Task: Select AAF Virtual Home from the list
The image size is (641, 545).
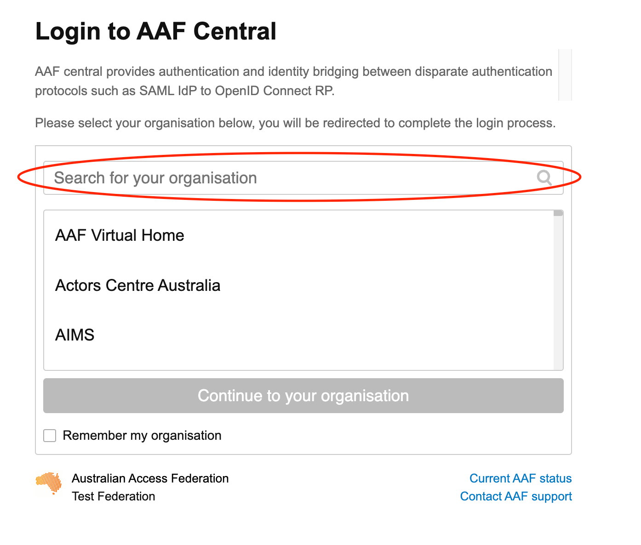Action: pos(120,235)
